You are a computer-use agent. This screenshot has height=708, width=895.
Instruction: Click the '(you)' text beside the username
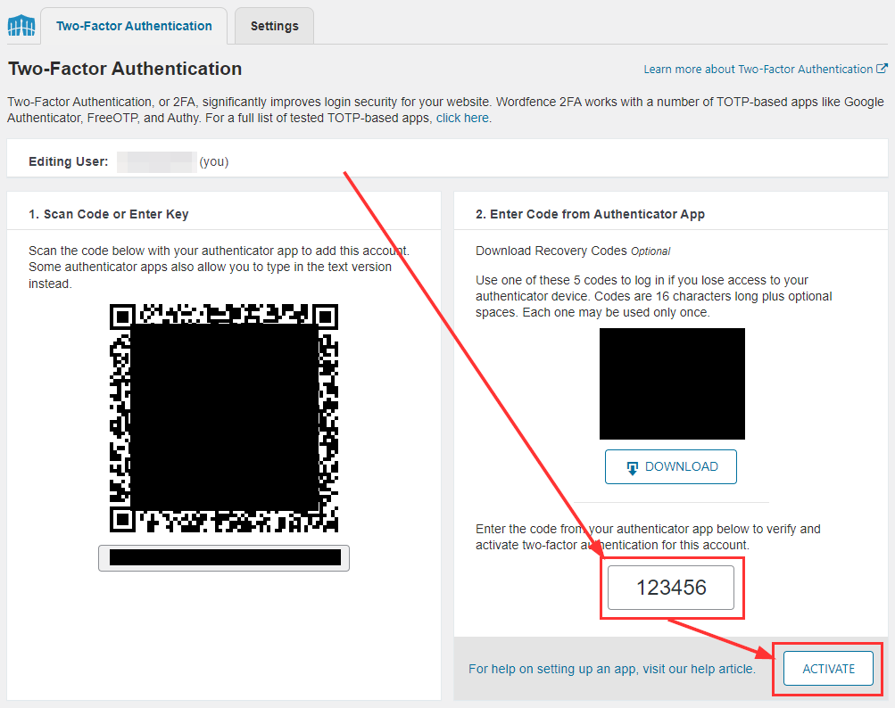[214, 162]
